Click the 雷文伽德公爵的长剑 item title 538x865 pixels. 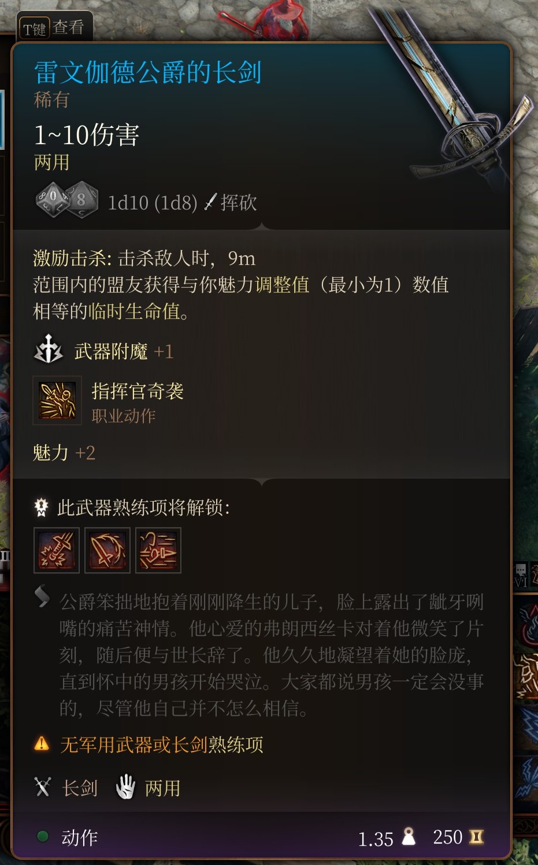148,72
